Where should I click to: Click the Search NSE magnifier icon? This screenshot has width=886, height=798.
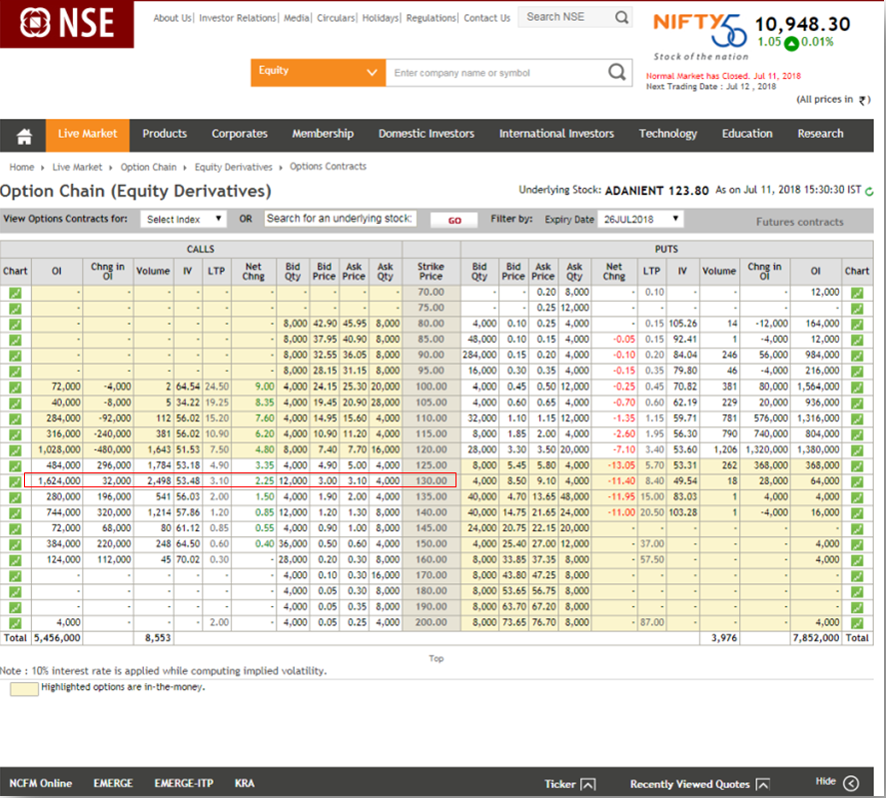[x=621, y=18]
